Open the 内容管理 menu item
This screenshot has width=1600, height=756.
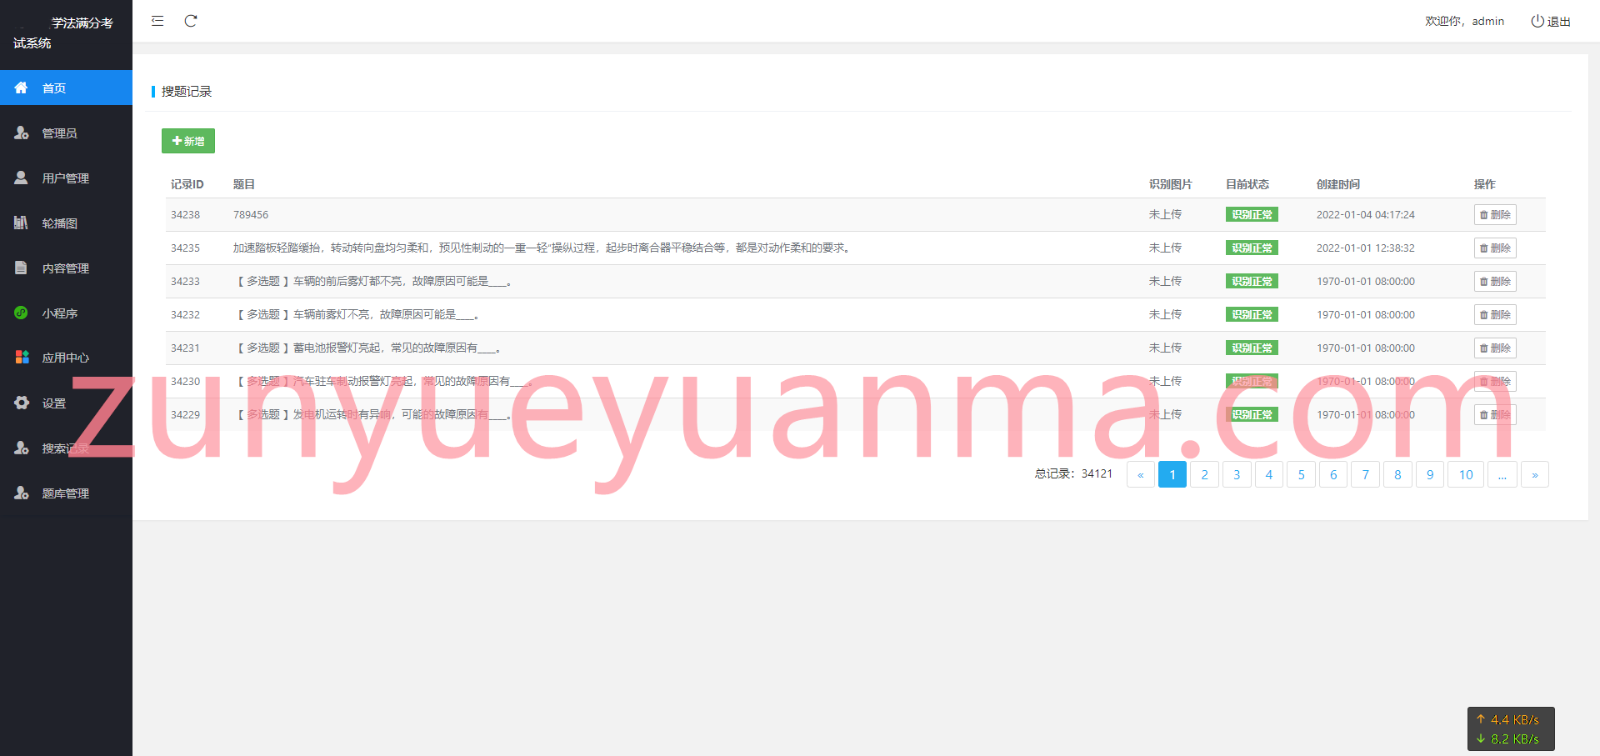(66, 268)
